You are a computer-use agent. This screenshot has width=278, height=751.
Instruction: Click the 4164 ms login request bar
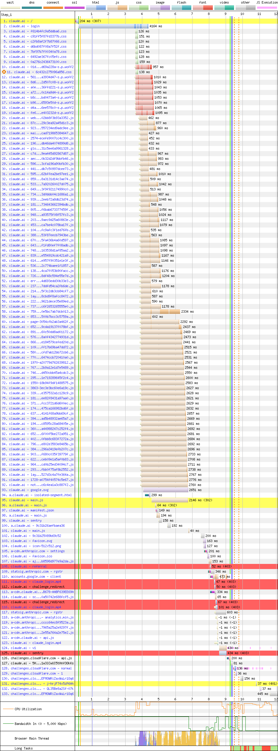coord(113,26)
